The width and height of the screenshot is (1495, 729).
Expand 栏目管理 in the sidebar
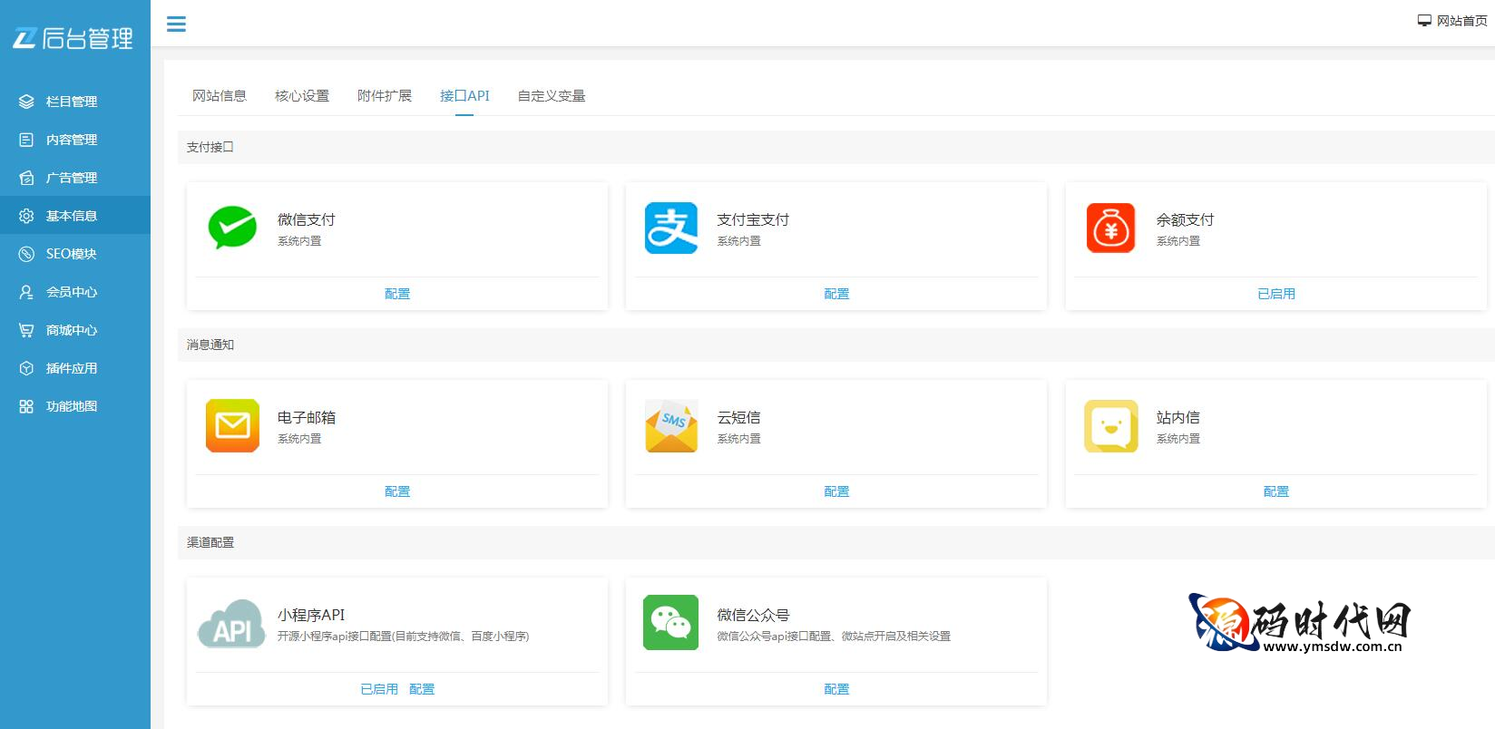(x=72, y=102)
